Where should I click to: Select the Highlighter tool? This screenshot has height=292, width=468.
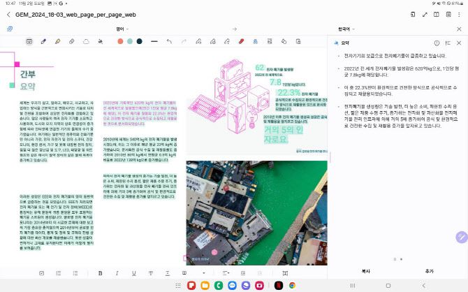(x=57, y=41)
